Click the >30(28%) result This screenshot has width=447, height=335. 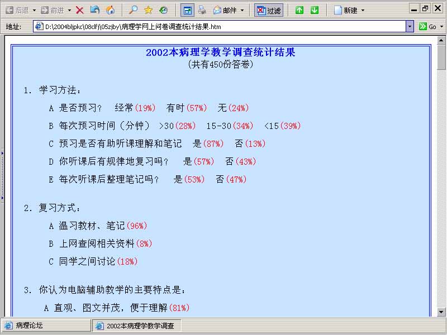tap(177, 126)
